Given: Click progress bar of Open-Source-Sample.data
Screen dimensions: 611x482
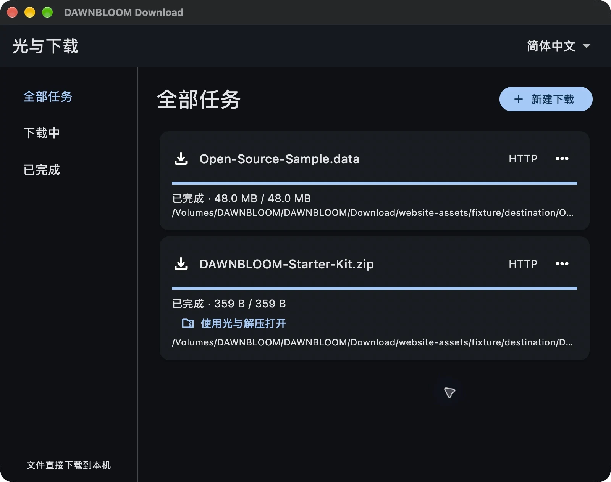Looking at the screenshot, I should pos(375,183).
